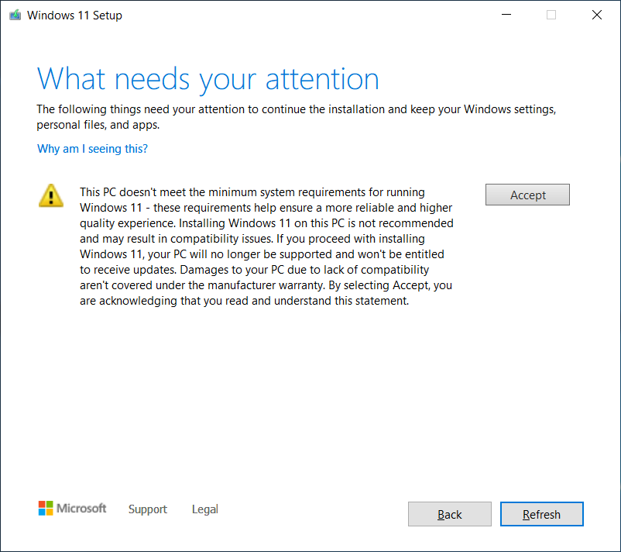Click the 'Windows 11 Setup' title text

tap(74, 16)
